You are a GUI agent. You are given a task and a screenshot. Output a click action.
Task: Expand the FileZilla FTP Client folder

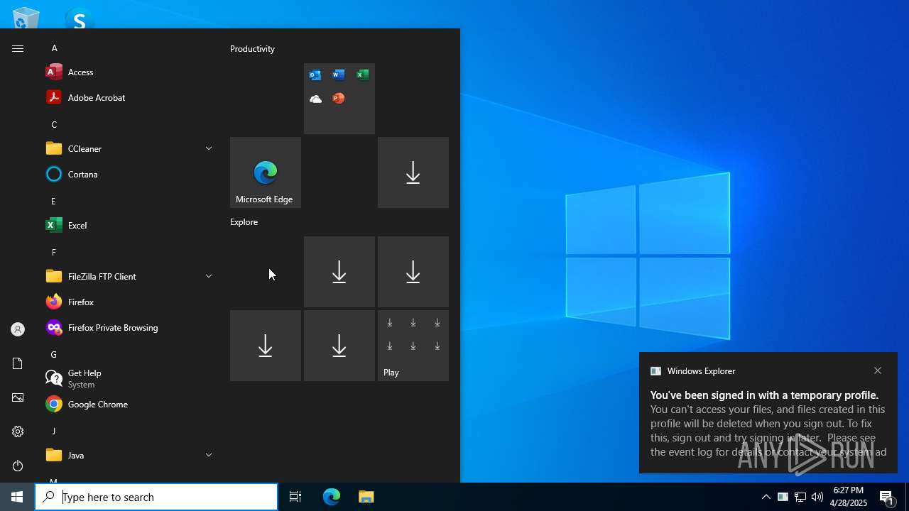pos(129,276)
